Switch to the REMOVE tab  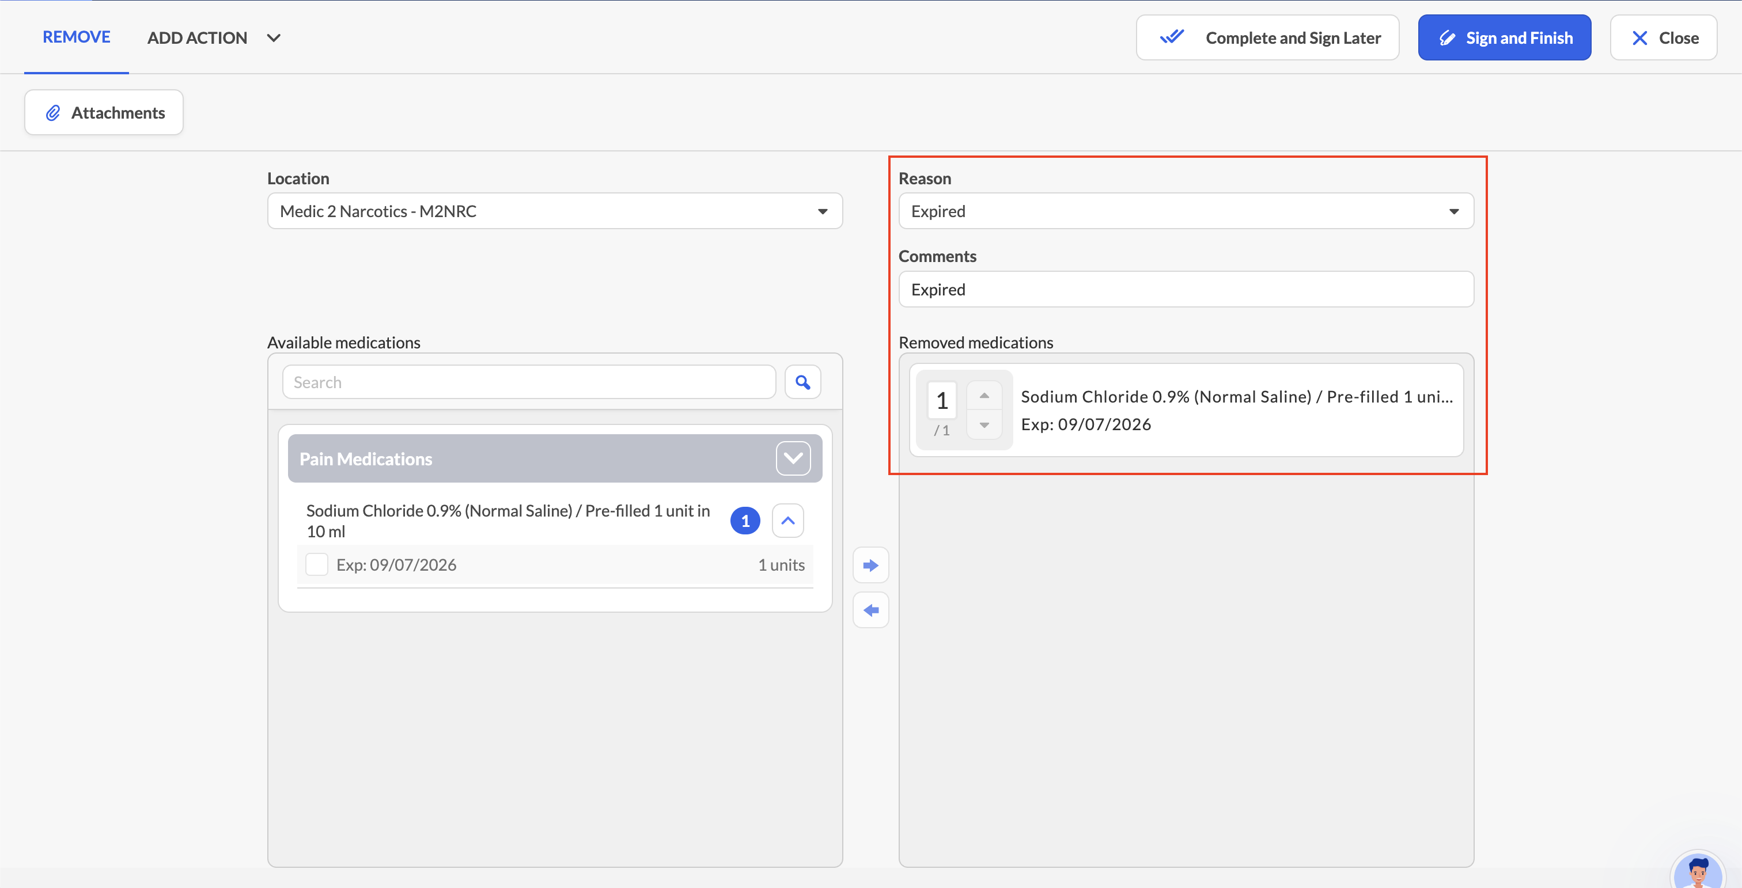point(77,37)
